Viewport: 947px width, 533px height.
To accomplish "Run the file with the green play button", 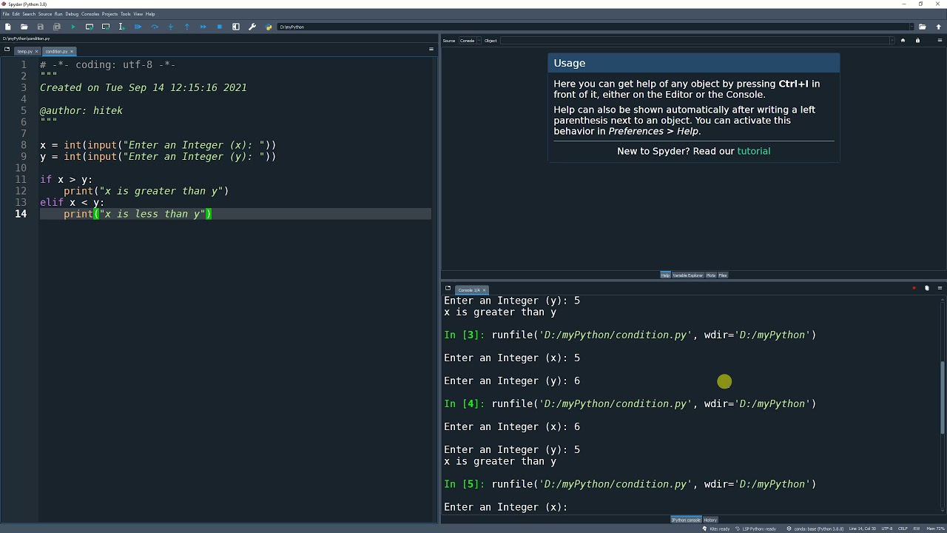I will 73,27.
